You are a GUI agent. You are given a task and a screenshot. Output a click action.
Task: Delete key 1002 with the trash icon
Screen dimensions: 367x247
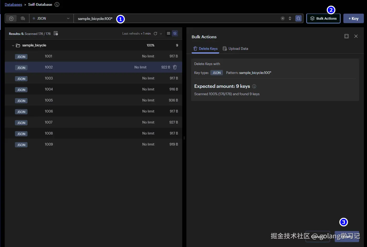coord(175,67)
